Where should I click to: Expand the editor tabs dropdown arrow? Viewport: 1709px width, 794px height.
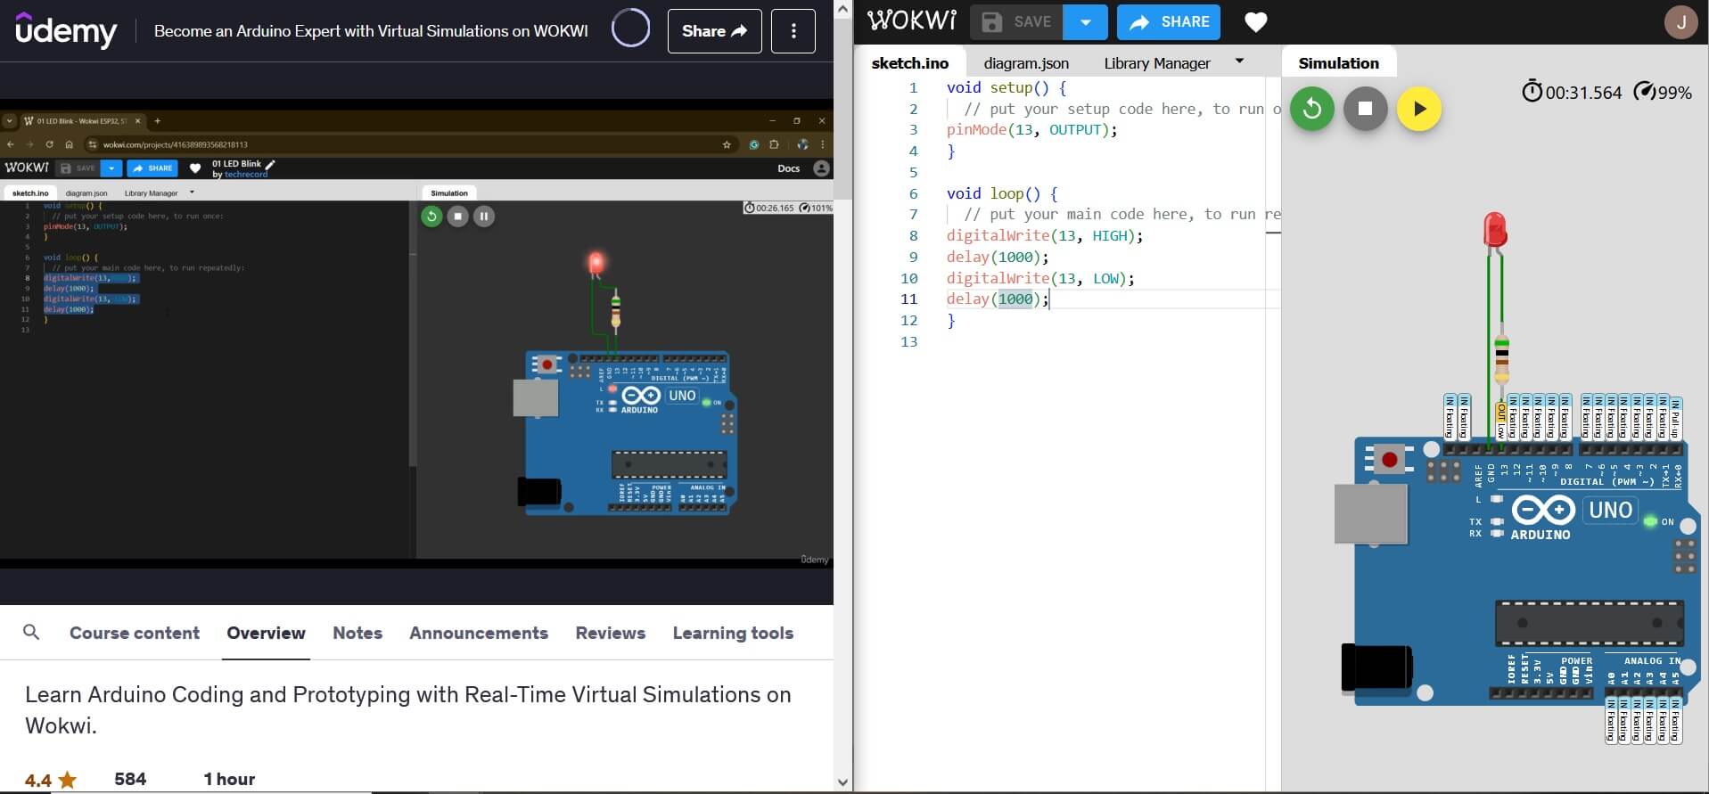1239,61
